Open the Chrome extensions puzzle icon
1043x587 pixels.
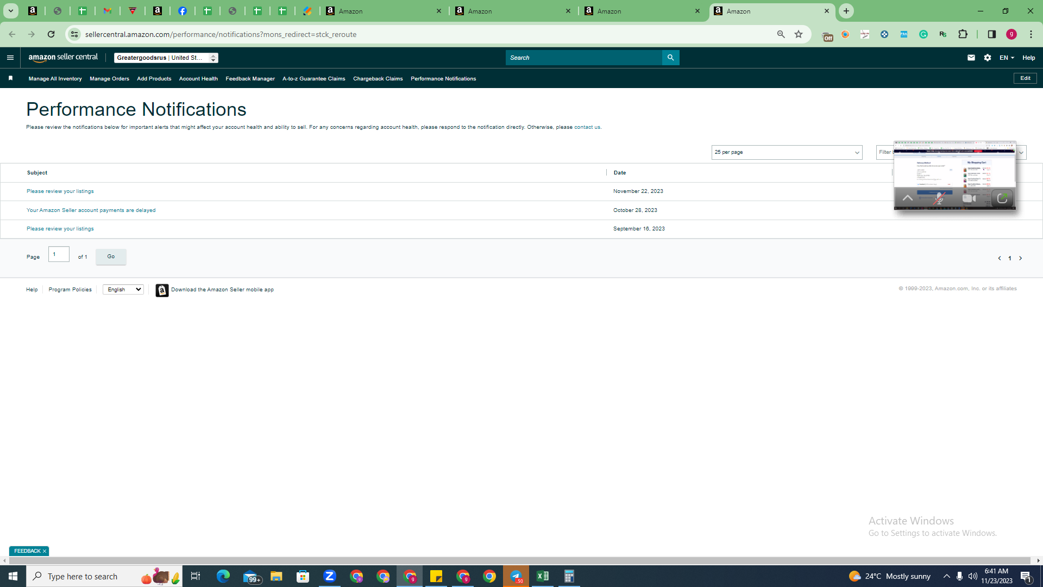pos(963,34)
